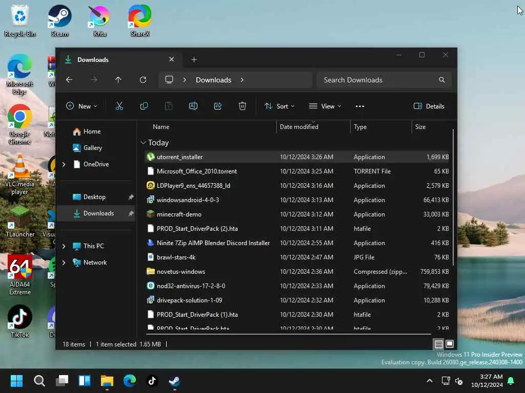Close the Downloads tab
Viewport: 525px width, 393px height.
[171, 59]
